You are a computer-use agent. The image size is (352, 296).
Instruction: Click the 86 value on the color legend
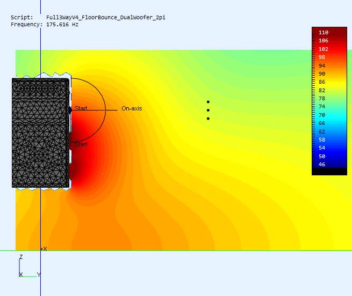coord(322,82)
